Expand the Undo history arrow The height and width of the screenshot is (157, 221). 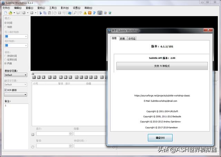(x=28, y=13)
